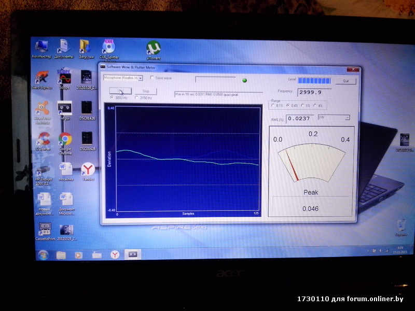The width and height of the screenshot is (415, 311).
Task: Click the Yandex browser taskbar button
Action: [114, 255]
